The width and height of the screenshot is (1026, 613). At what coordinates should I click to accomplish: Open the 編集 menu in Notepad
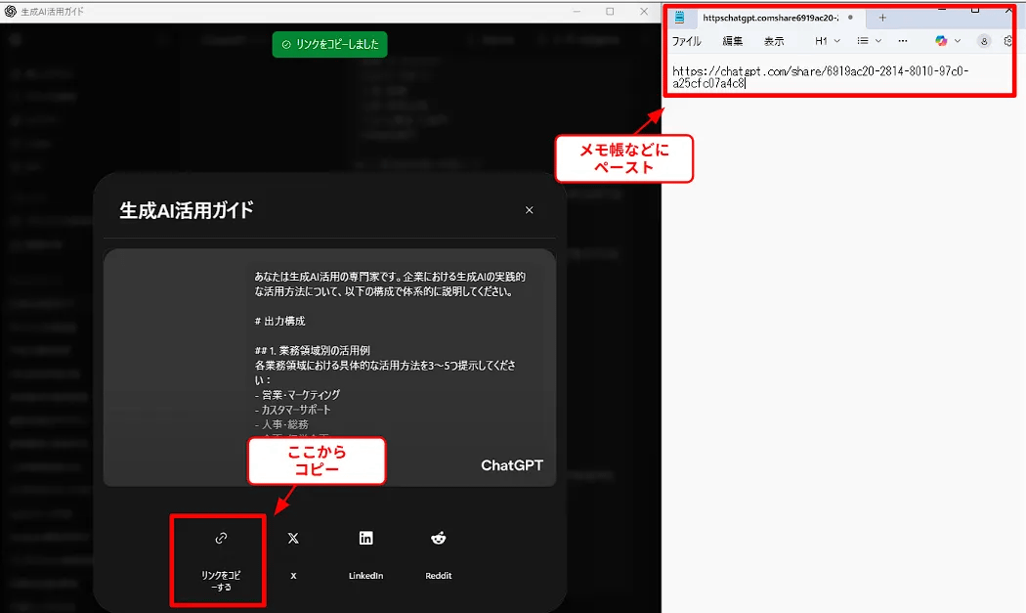click(733, 41)
